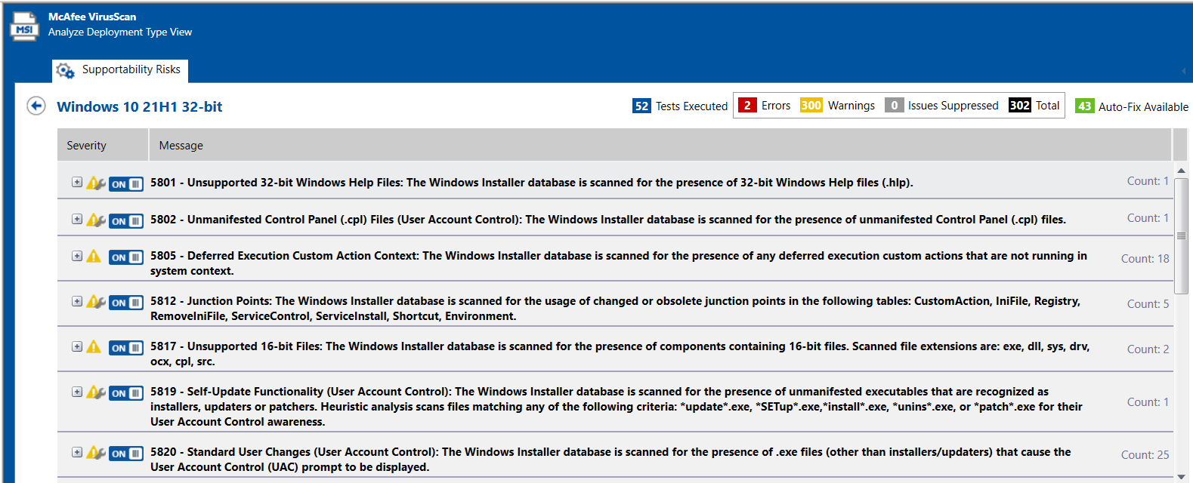Sort by the Message column header
The width and height of the screenshot is (1193, 483).
660,145
